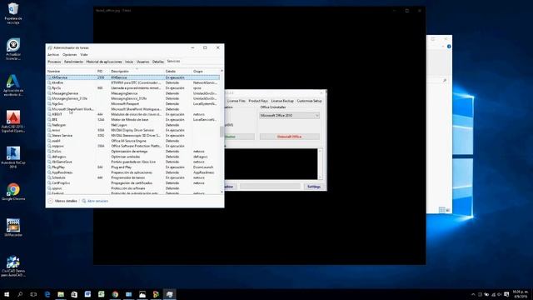
Task: Select the CertPropSvc service row
Action: coord(133,183)
